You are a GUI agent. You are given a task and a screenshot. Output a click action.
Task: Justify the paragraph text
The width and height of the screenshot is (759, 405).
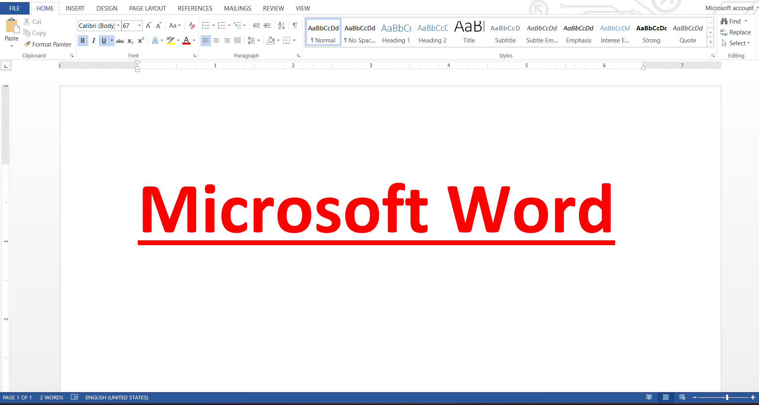237,40
